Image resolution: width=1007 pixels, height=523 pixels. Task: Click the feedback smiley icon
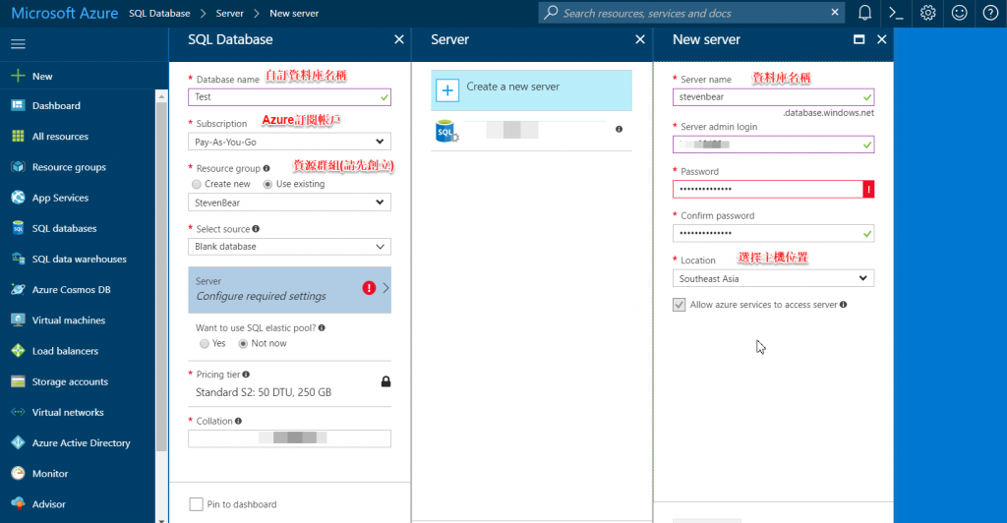[960, 13]
